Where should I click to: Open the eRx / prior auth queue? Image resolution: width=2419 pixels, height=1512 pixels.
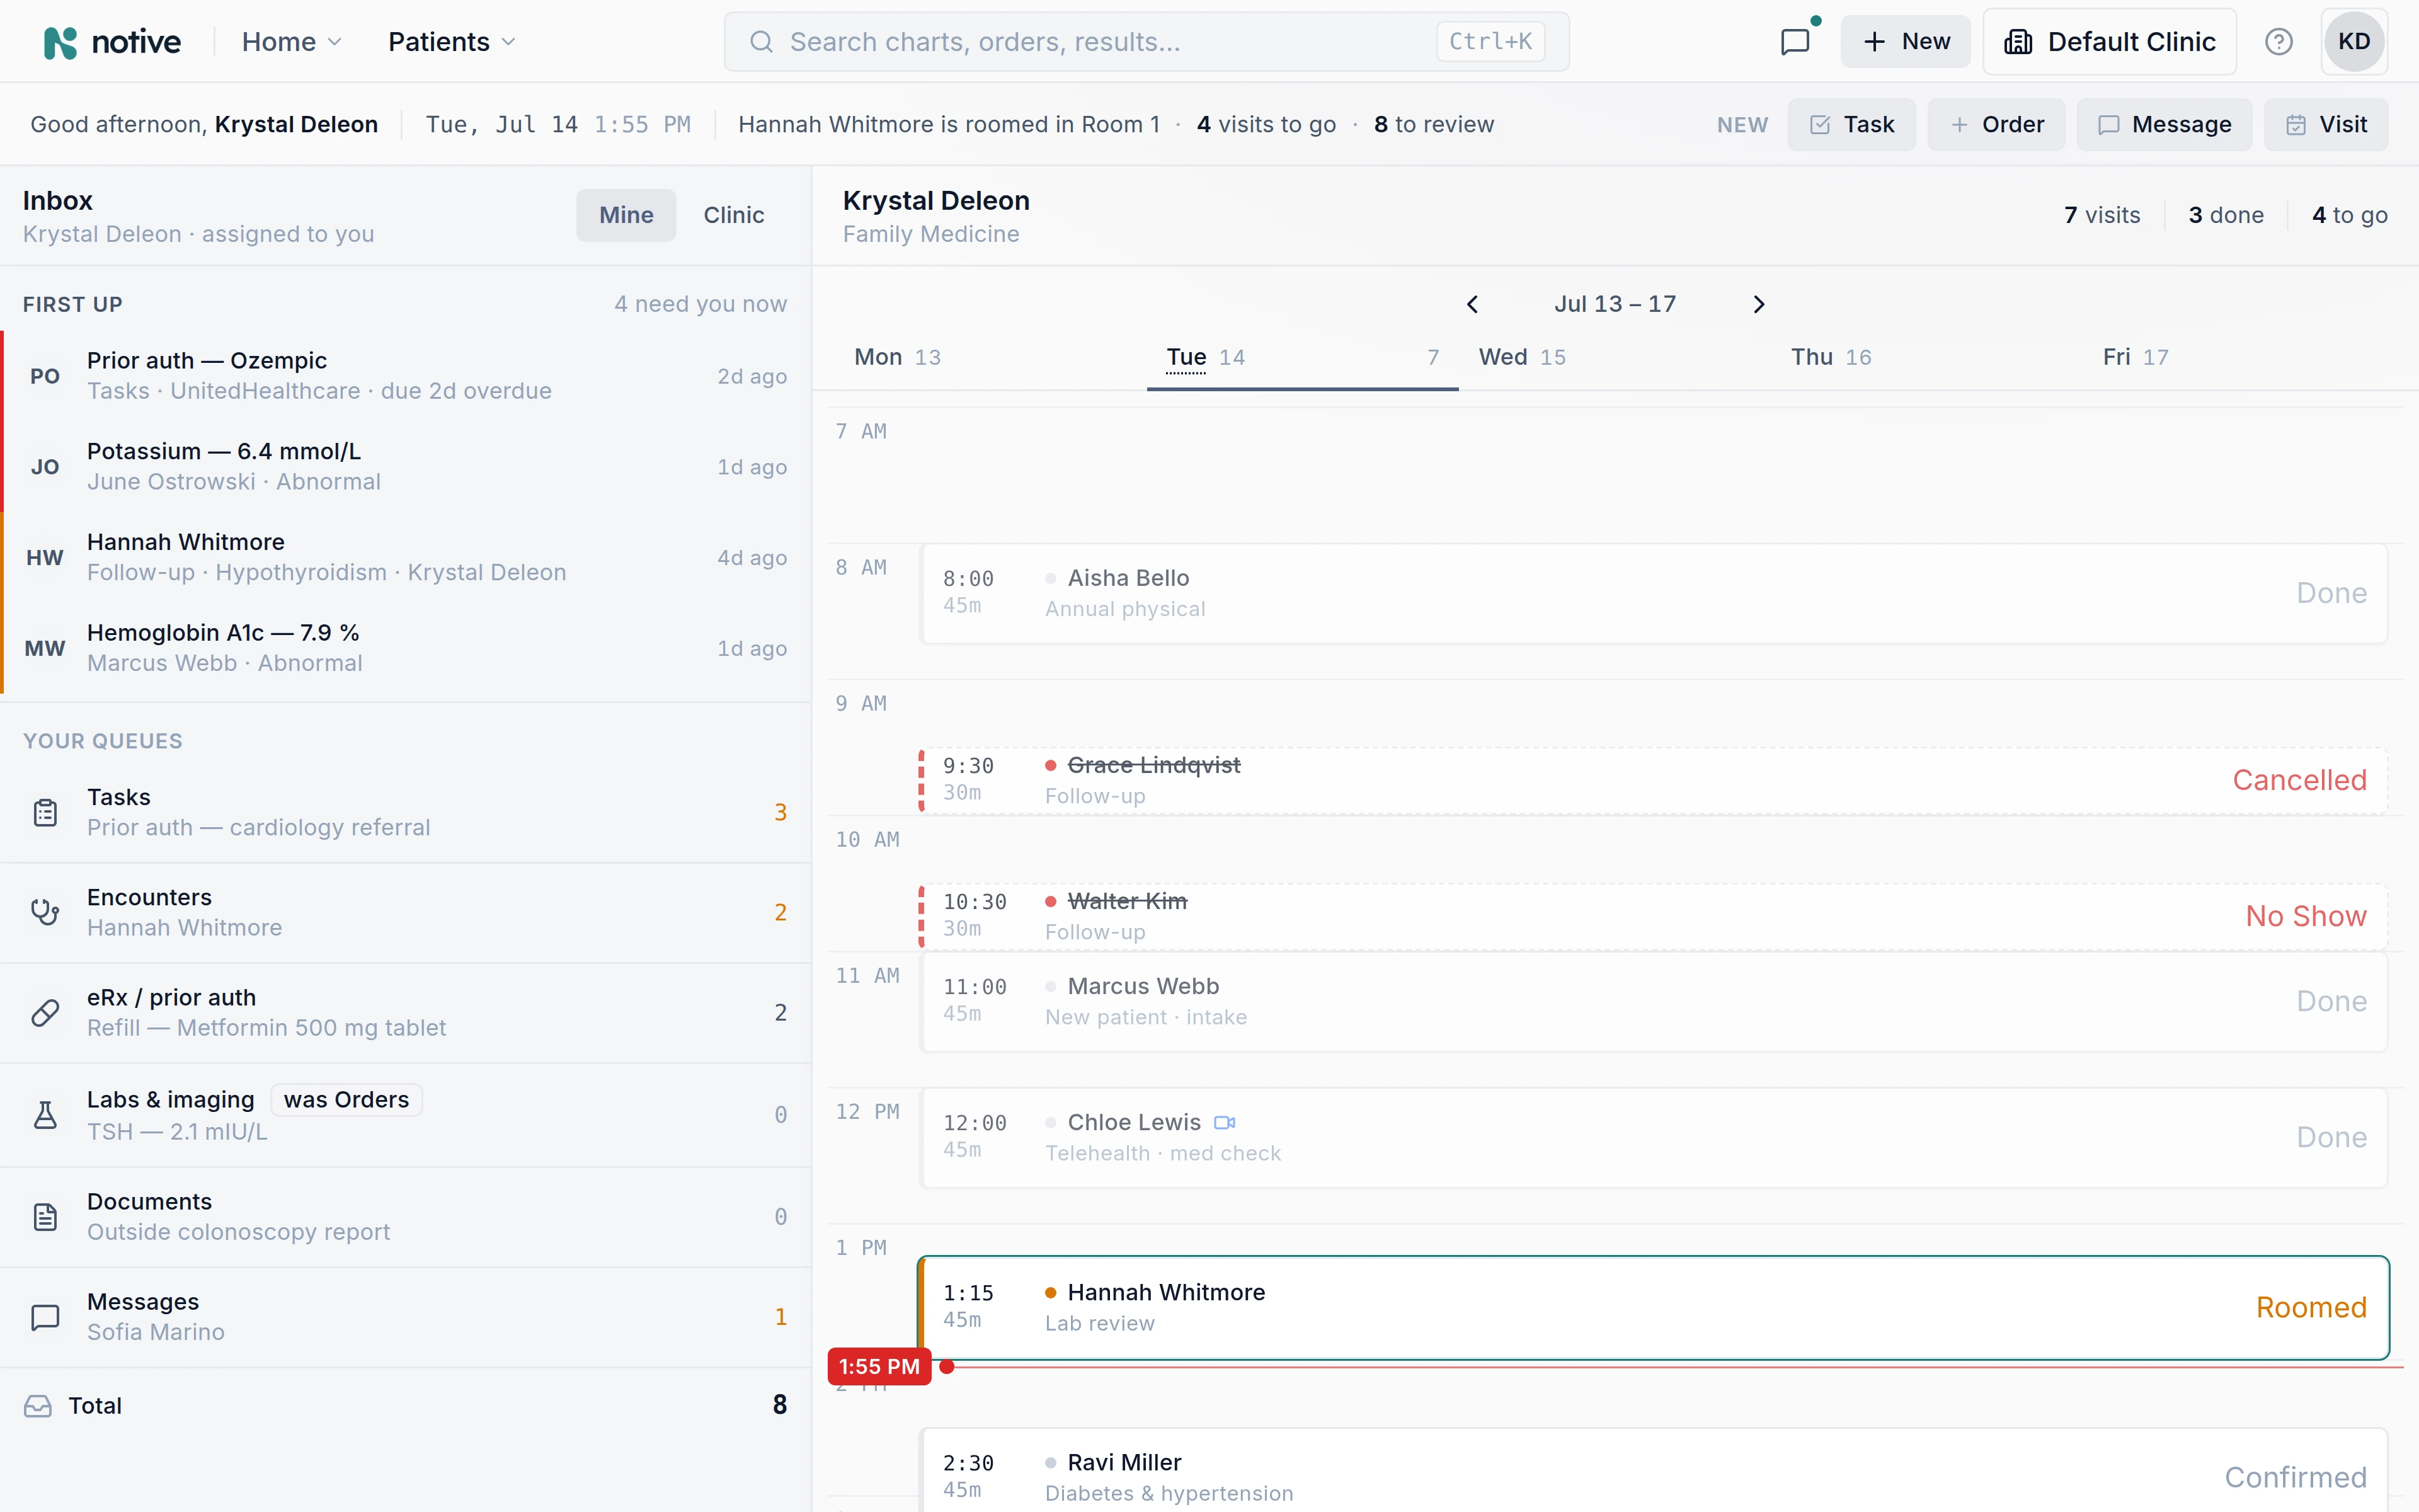pyautogui.click(x=406, y=1013)
